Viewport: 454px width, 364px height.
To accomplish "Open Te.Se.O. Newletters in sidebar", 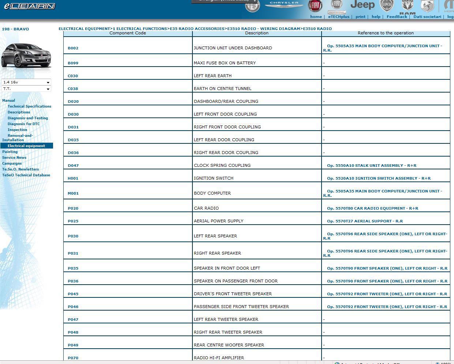I will (20, 169).
